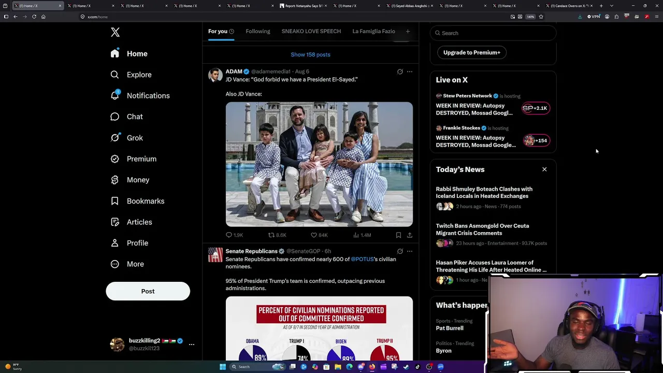Go back in browser toolbar
This screenshot has width=663, height=373.
[16, 17]
